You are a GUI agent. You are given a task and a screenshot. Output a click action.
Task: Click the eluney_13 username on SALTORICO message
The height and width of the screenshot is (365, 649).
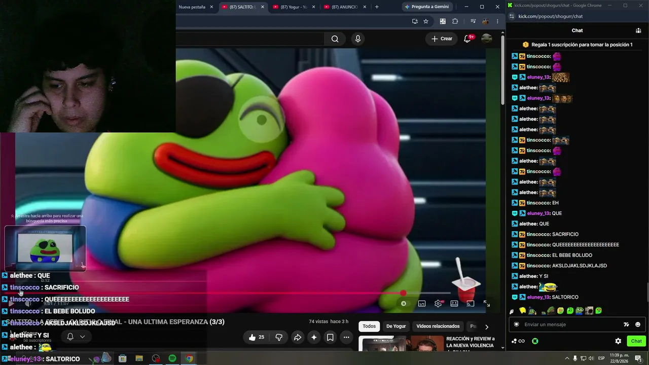(538, 297)
